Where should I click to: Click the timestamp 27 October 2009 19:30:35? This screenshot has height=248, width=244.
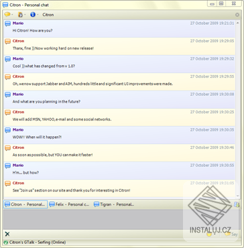[x=212, y=130]
